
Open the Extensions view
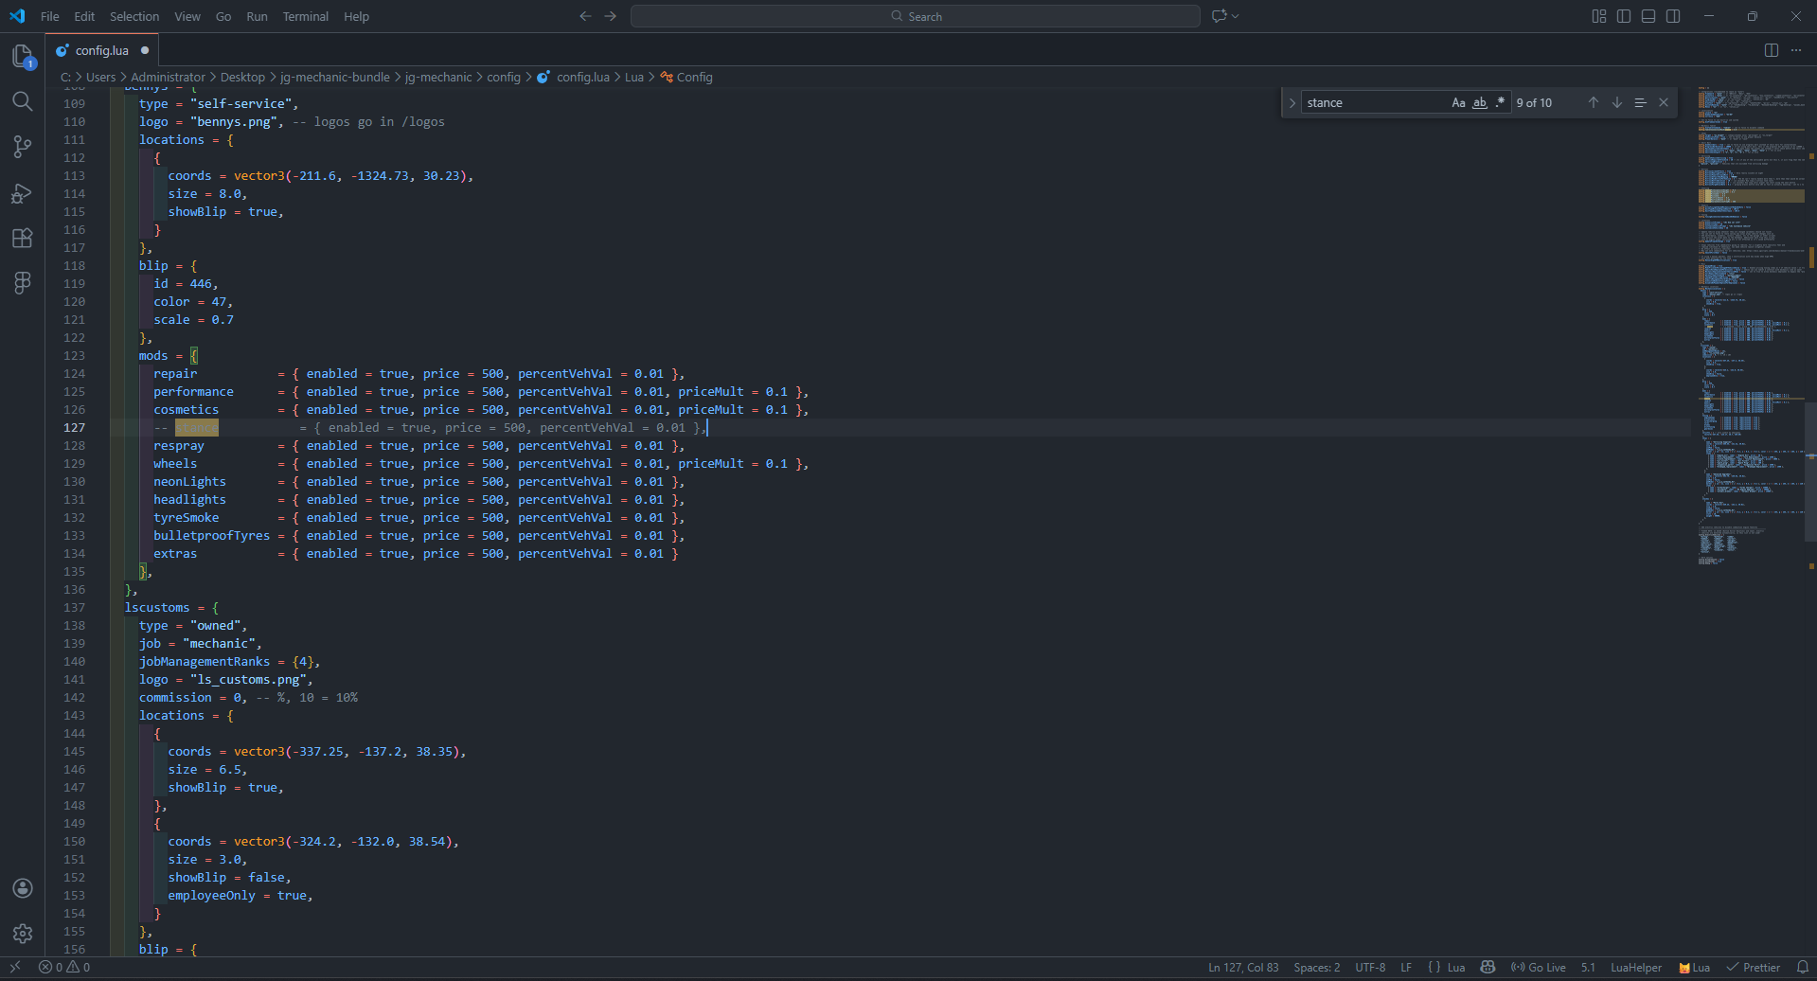tap(23, 238)
